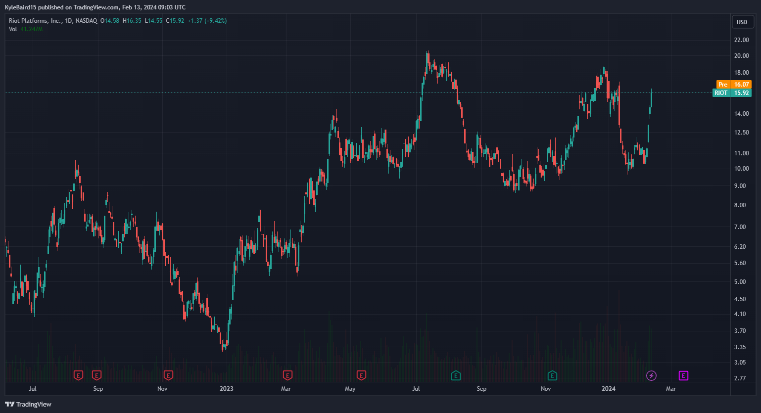This screenshot has height=413, width=761.
Task: Click the purple lightning bolt event icon
Action: (651, 376)
